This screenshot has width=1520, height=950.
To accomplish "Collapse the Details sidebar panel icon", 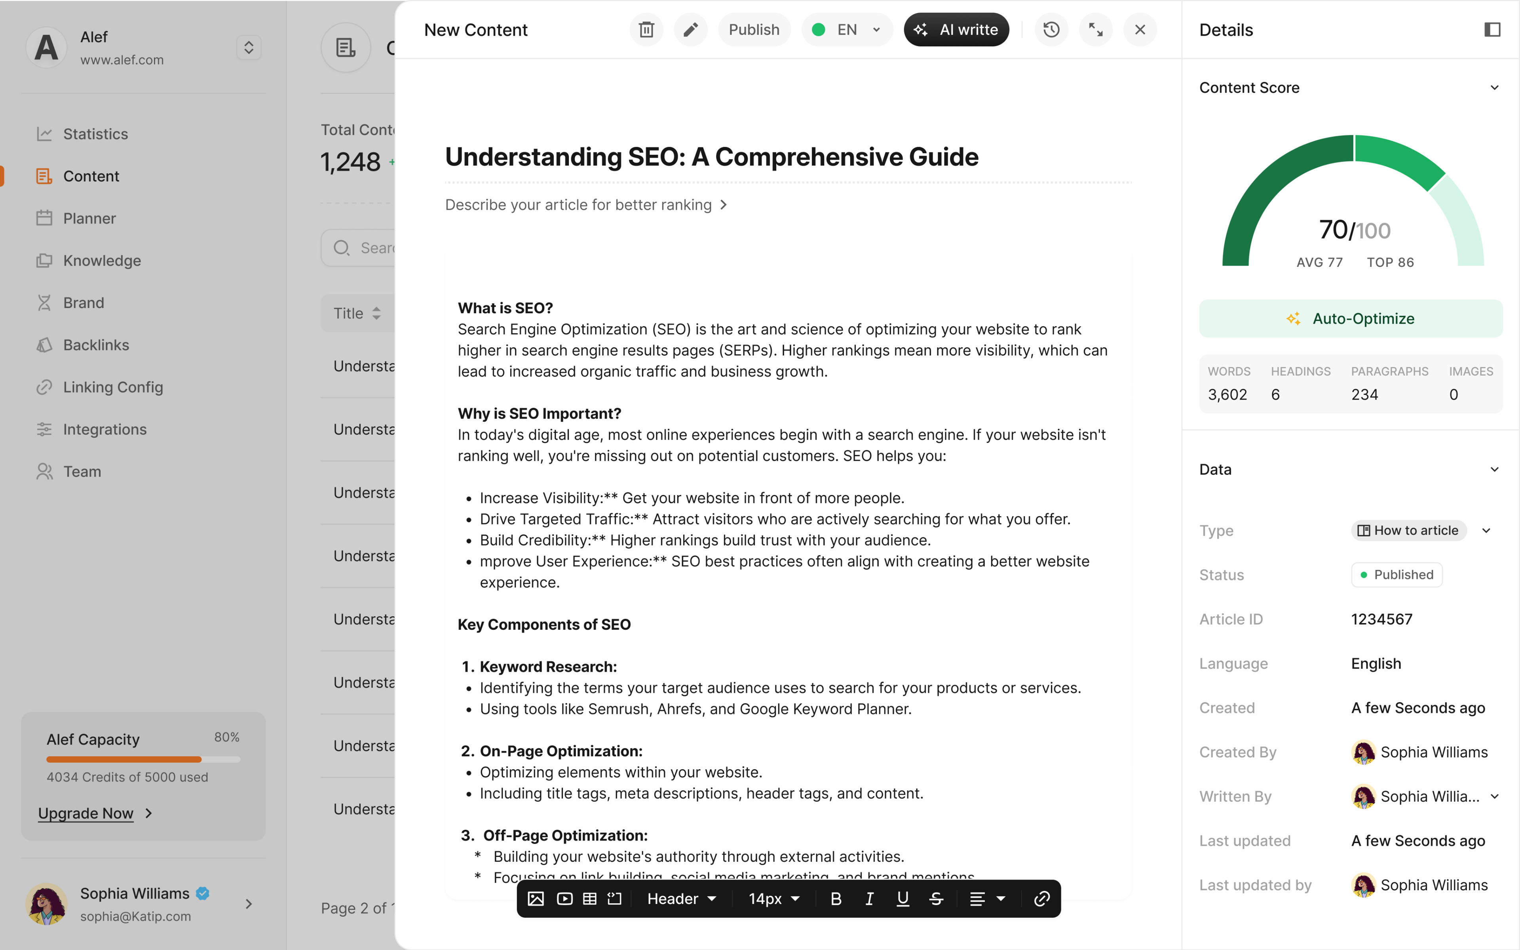I will [x=1492, y=30].
